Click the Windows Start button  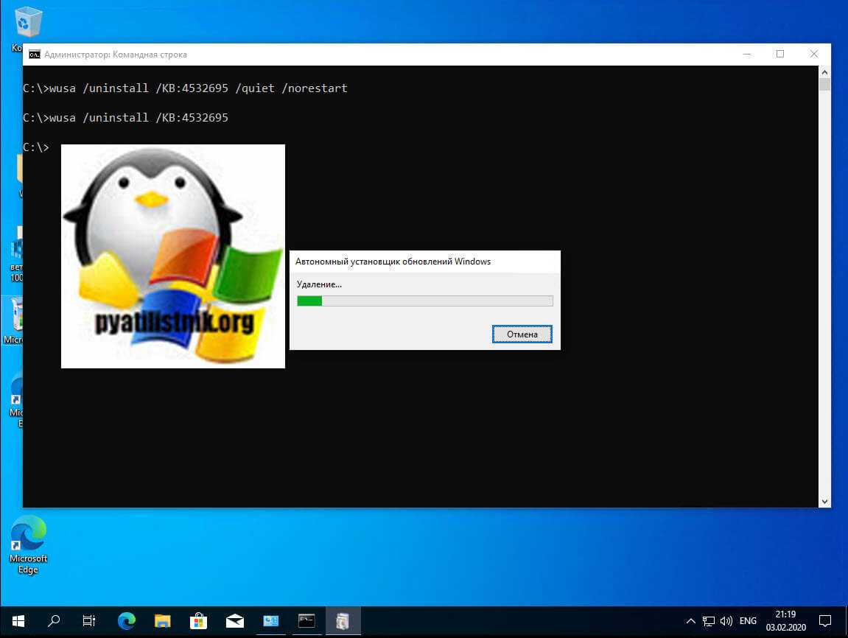18,620
